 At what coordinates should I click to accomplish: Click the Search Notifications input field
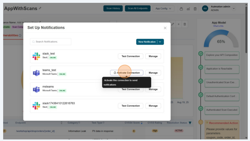(x=51, y=42)
